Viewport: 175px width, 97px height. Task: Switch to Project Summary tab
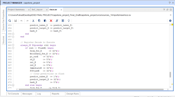pyautogui.click(x=16, y=10)
